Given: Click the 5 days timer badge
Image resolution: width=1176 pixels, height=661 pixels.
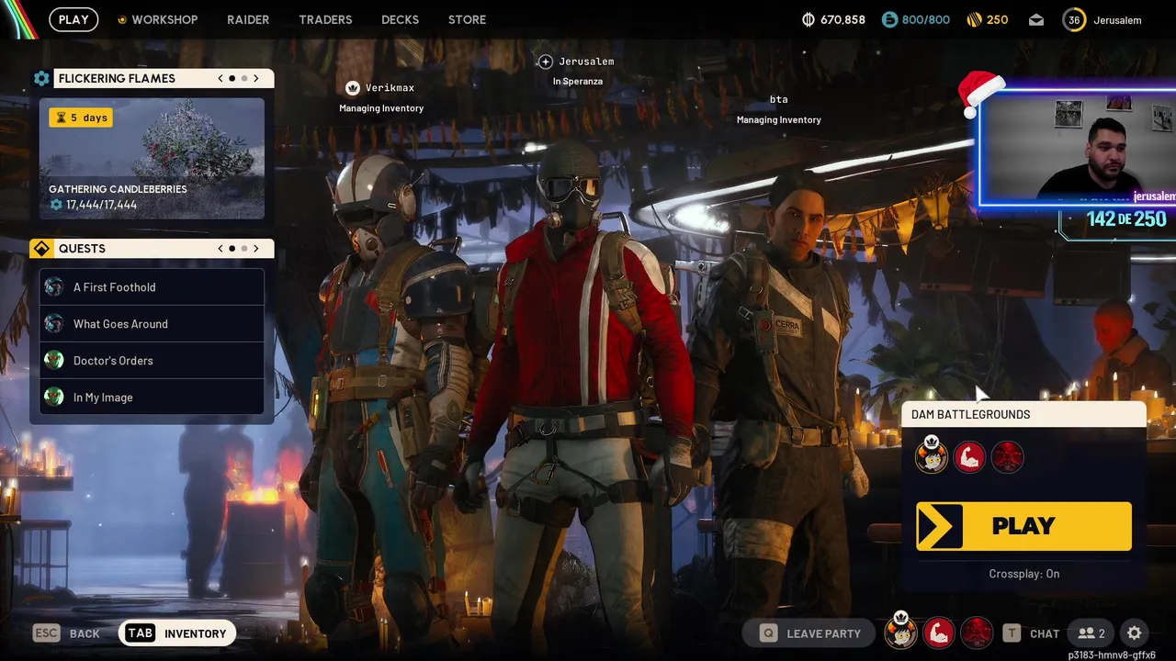Looking at the screenshot, I should point(81,118).
